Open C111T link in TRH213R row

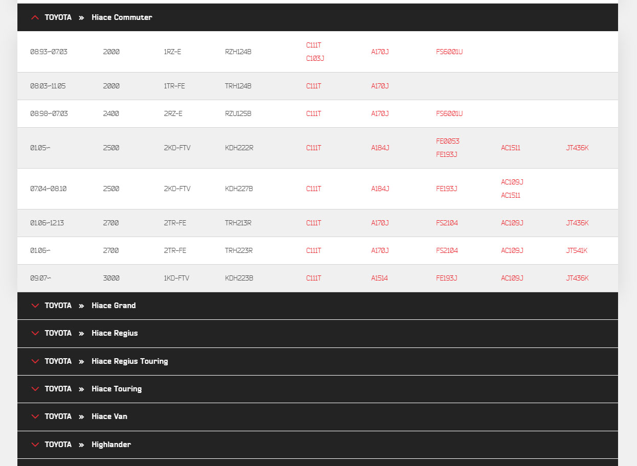pos(314,223)
